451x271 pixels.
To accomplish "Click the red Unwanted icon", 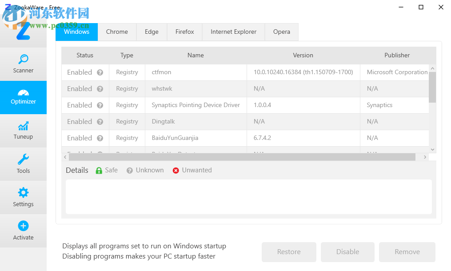I will point(176,171).
